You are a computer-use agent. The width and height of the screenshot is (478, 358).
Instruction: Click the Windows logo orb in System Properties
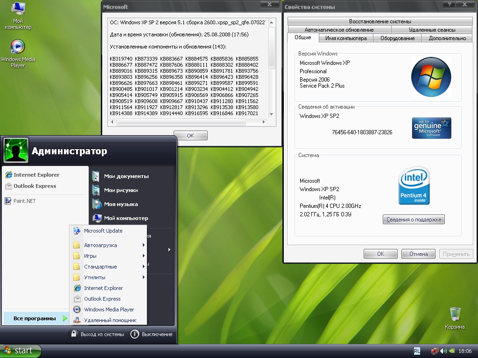point(431,77)
